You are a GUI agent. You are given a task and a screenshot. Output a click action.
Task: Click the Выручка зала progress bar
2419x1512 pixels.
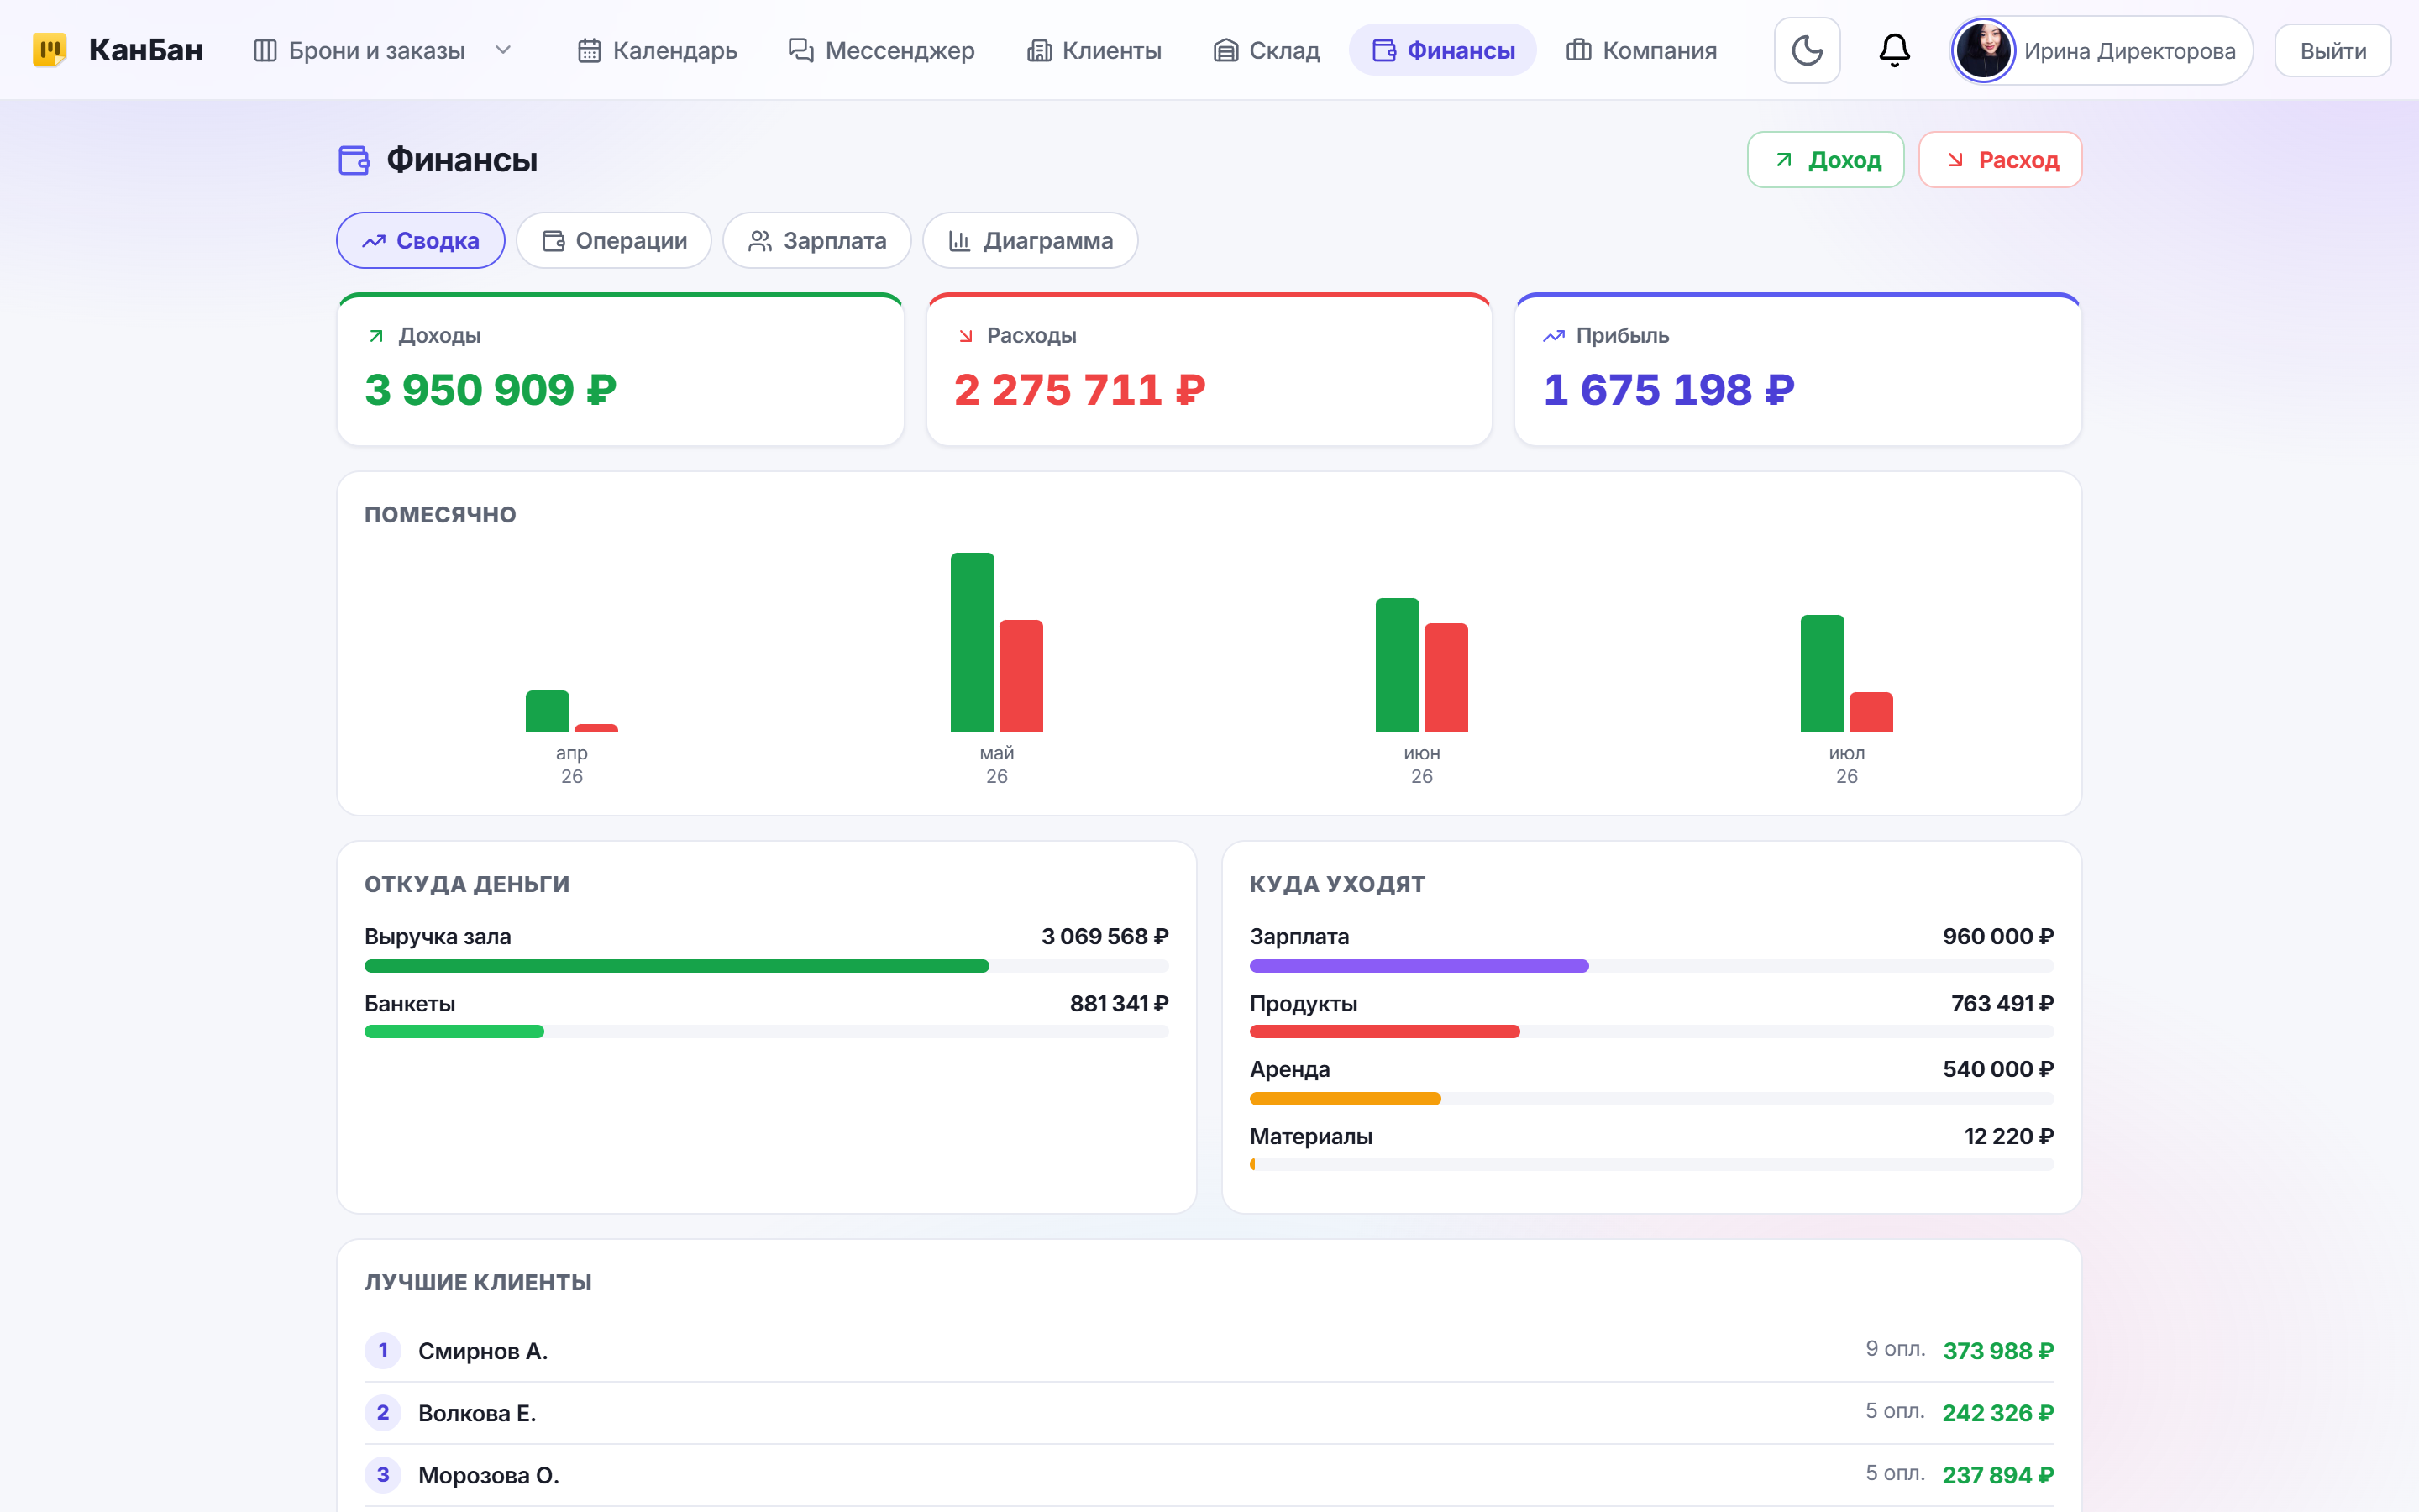click(x=767, y=966)
